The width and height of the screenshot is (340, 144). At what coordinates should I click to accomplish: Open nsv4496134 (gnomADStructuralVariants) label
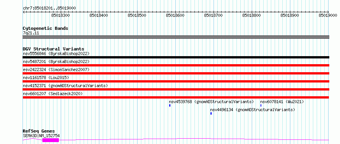[x=253, y=110]
